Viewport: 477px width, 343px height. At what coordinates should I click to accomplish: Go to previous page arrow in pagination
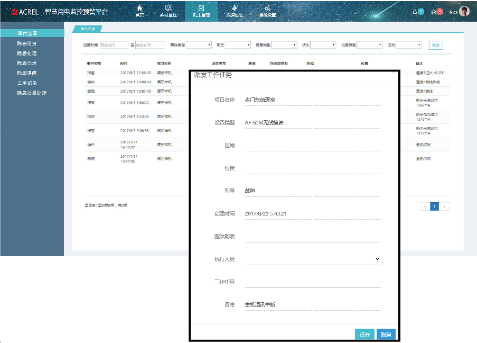click(424, 206)
